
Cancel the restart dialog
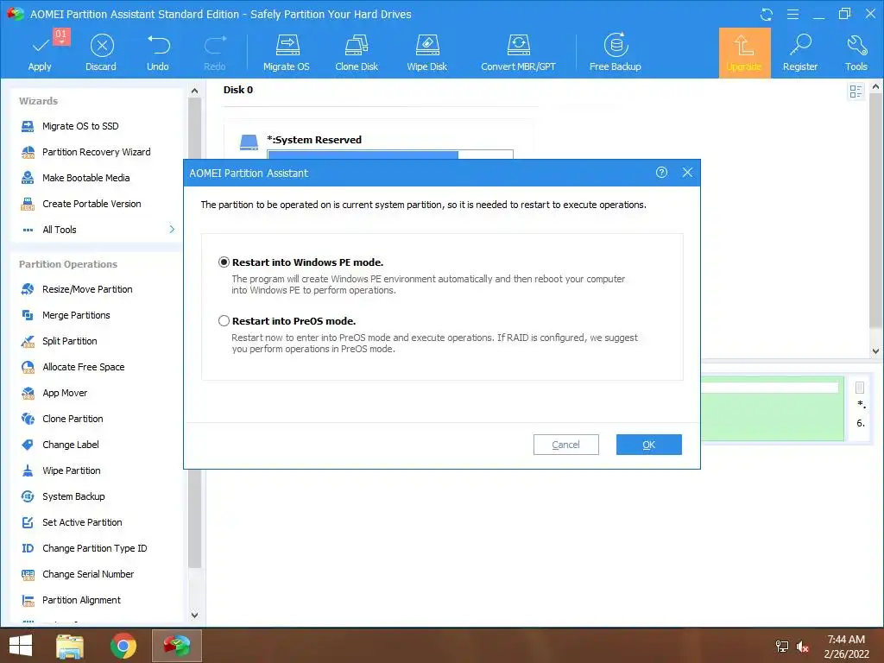click(566, 445)
